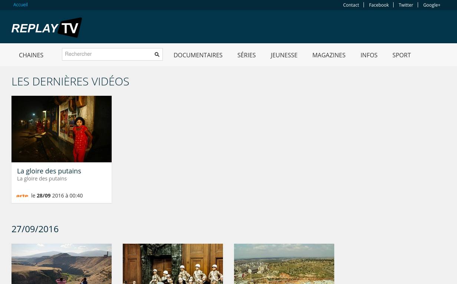Click the Arte channel logo
The height and width of the screenshot is (284, 457).
point(22,196)
